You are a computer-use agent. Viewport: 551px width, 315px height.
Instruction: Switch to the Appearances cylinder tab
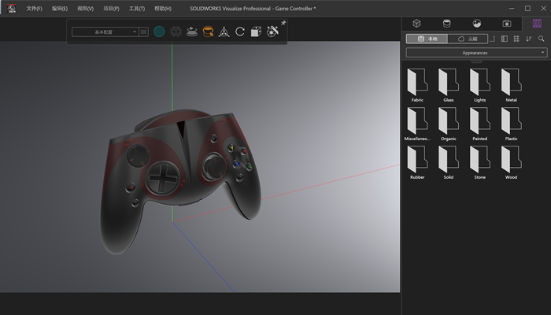click(x=446, y=24)
